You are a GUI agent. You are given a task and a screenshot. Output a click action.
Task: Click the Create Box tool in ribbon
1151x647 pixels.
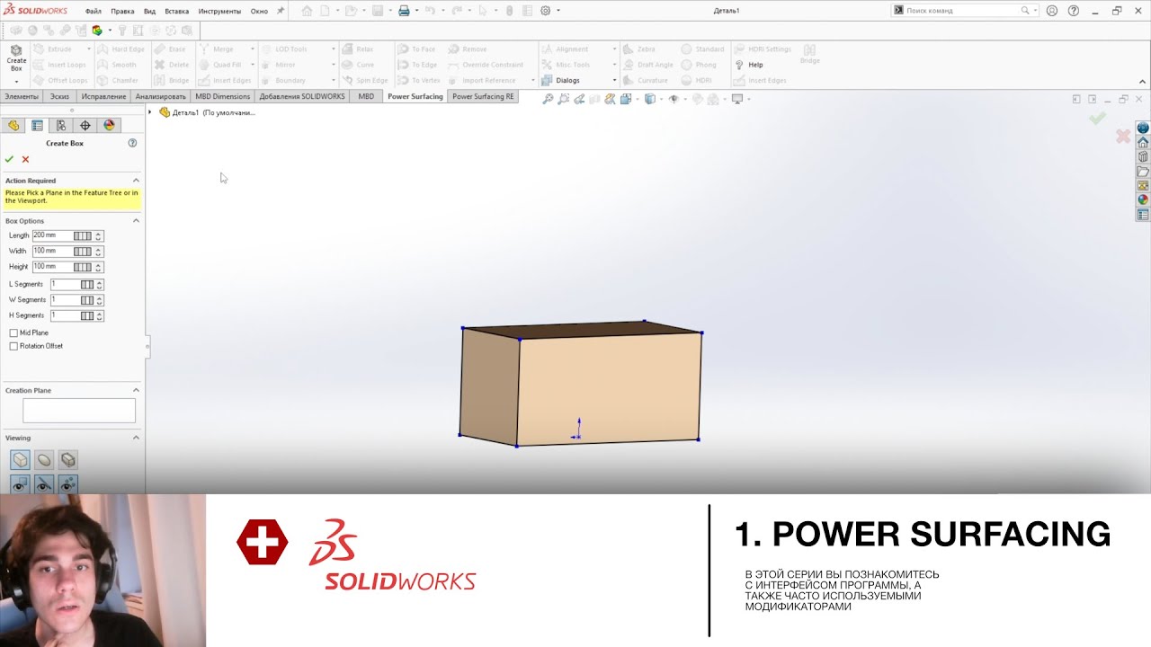click(x=16, y=58)
